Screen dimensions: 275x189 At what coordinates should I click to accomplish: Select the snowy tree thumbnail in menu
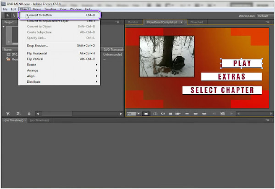(167, 56)
